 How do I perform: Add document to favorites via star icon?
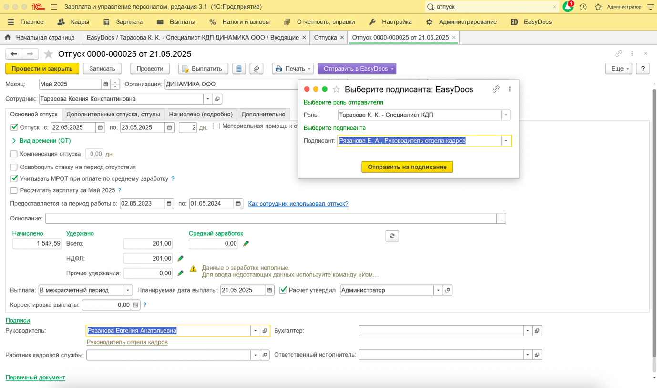coord(49,54)
